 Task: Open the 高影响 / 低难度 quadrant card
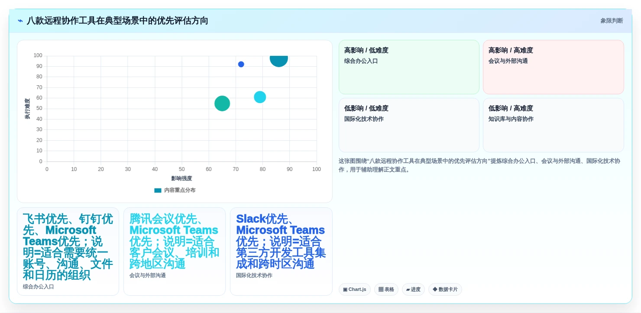409,67
